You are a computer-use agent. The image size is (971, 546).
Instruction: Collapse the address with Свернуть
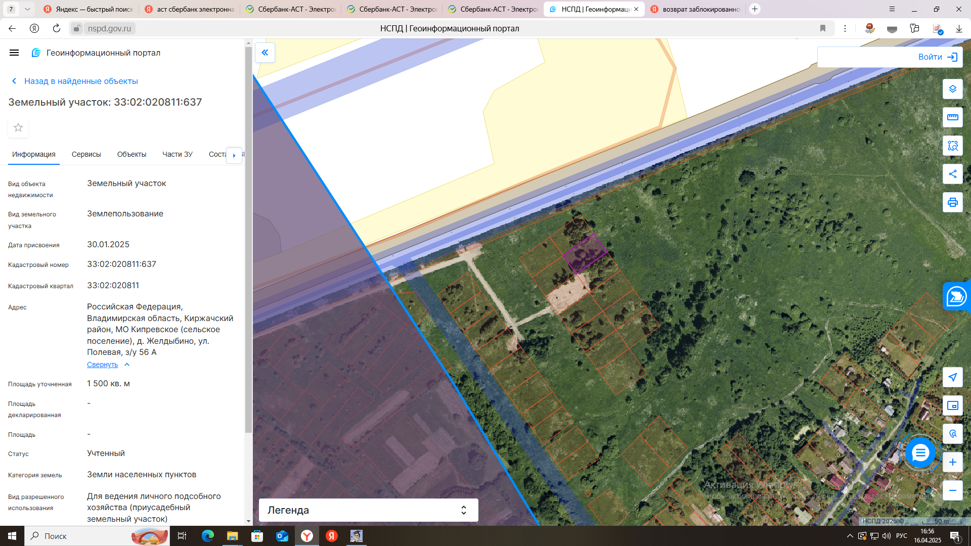coord(103,365)
